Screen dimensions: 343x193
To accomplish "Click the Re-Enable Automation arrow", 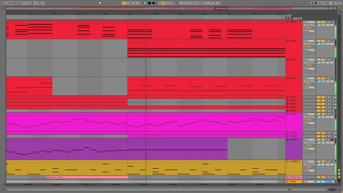I will pos(166,3).
